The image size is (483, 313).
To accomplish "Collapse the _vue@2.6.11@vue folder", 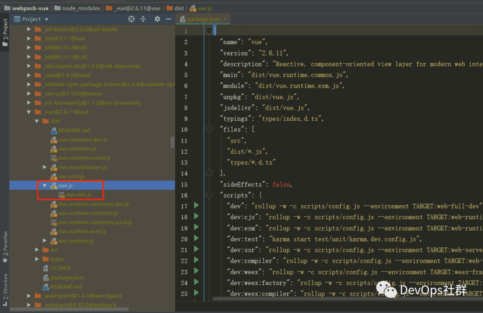I will [x=29, y=112].
